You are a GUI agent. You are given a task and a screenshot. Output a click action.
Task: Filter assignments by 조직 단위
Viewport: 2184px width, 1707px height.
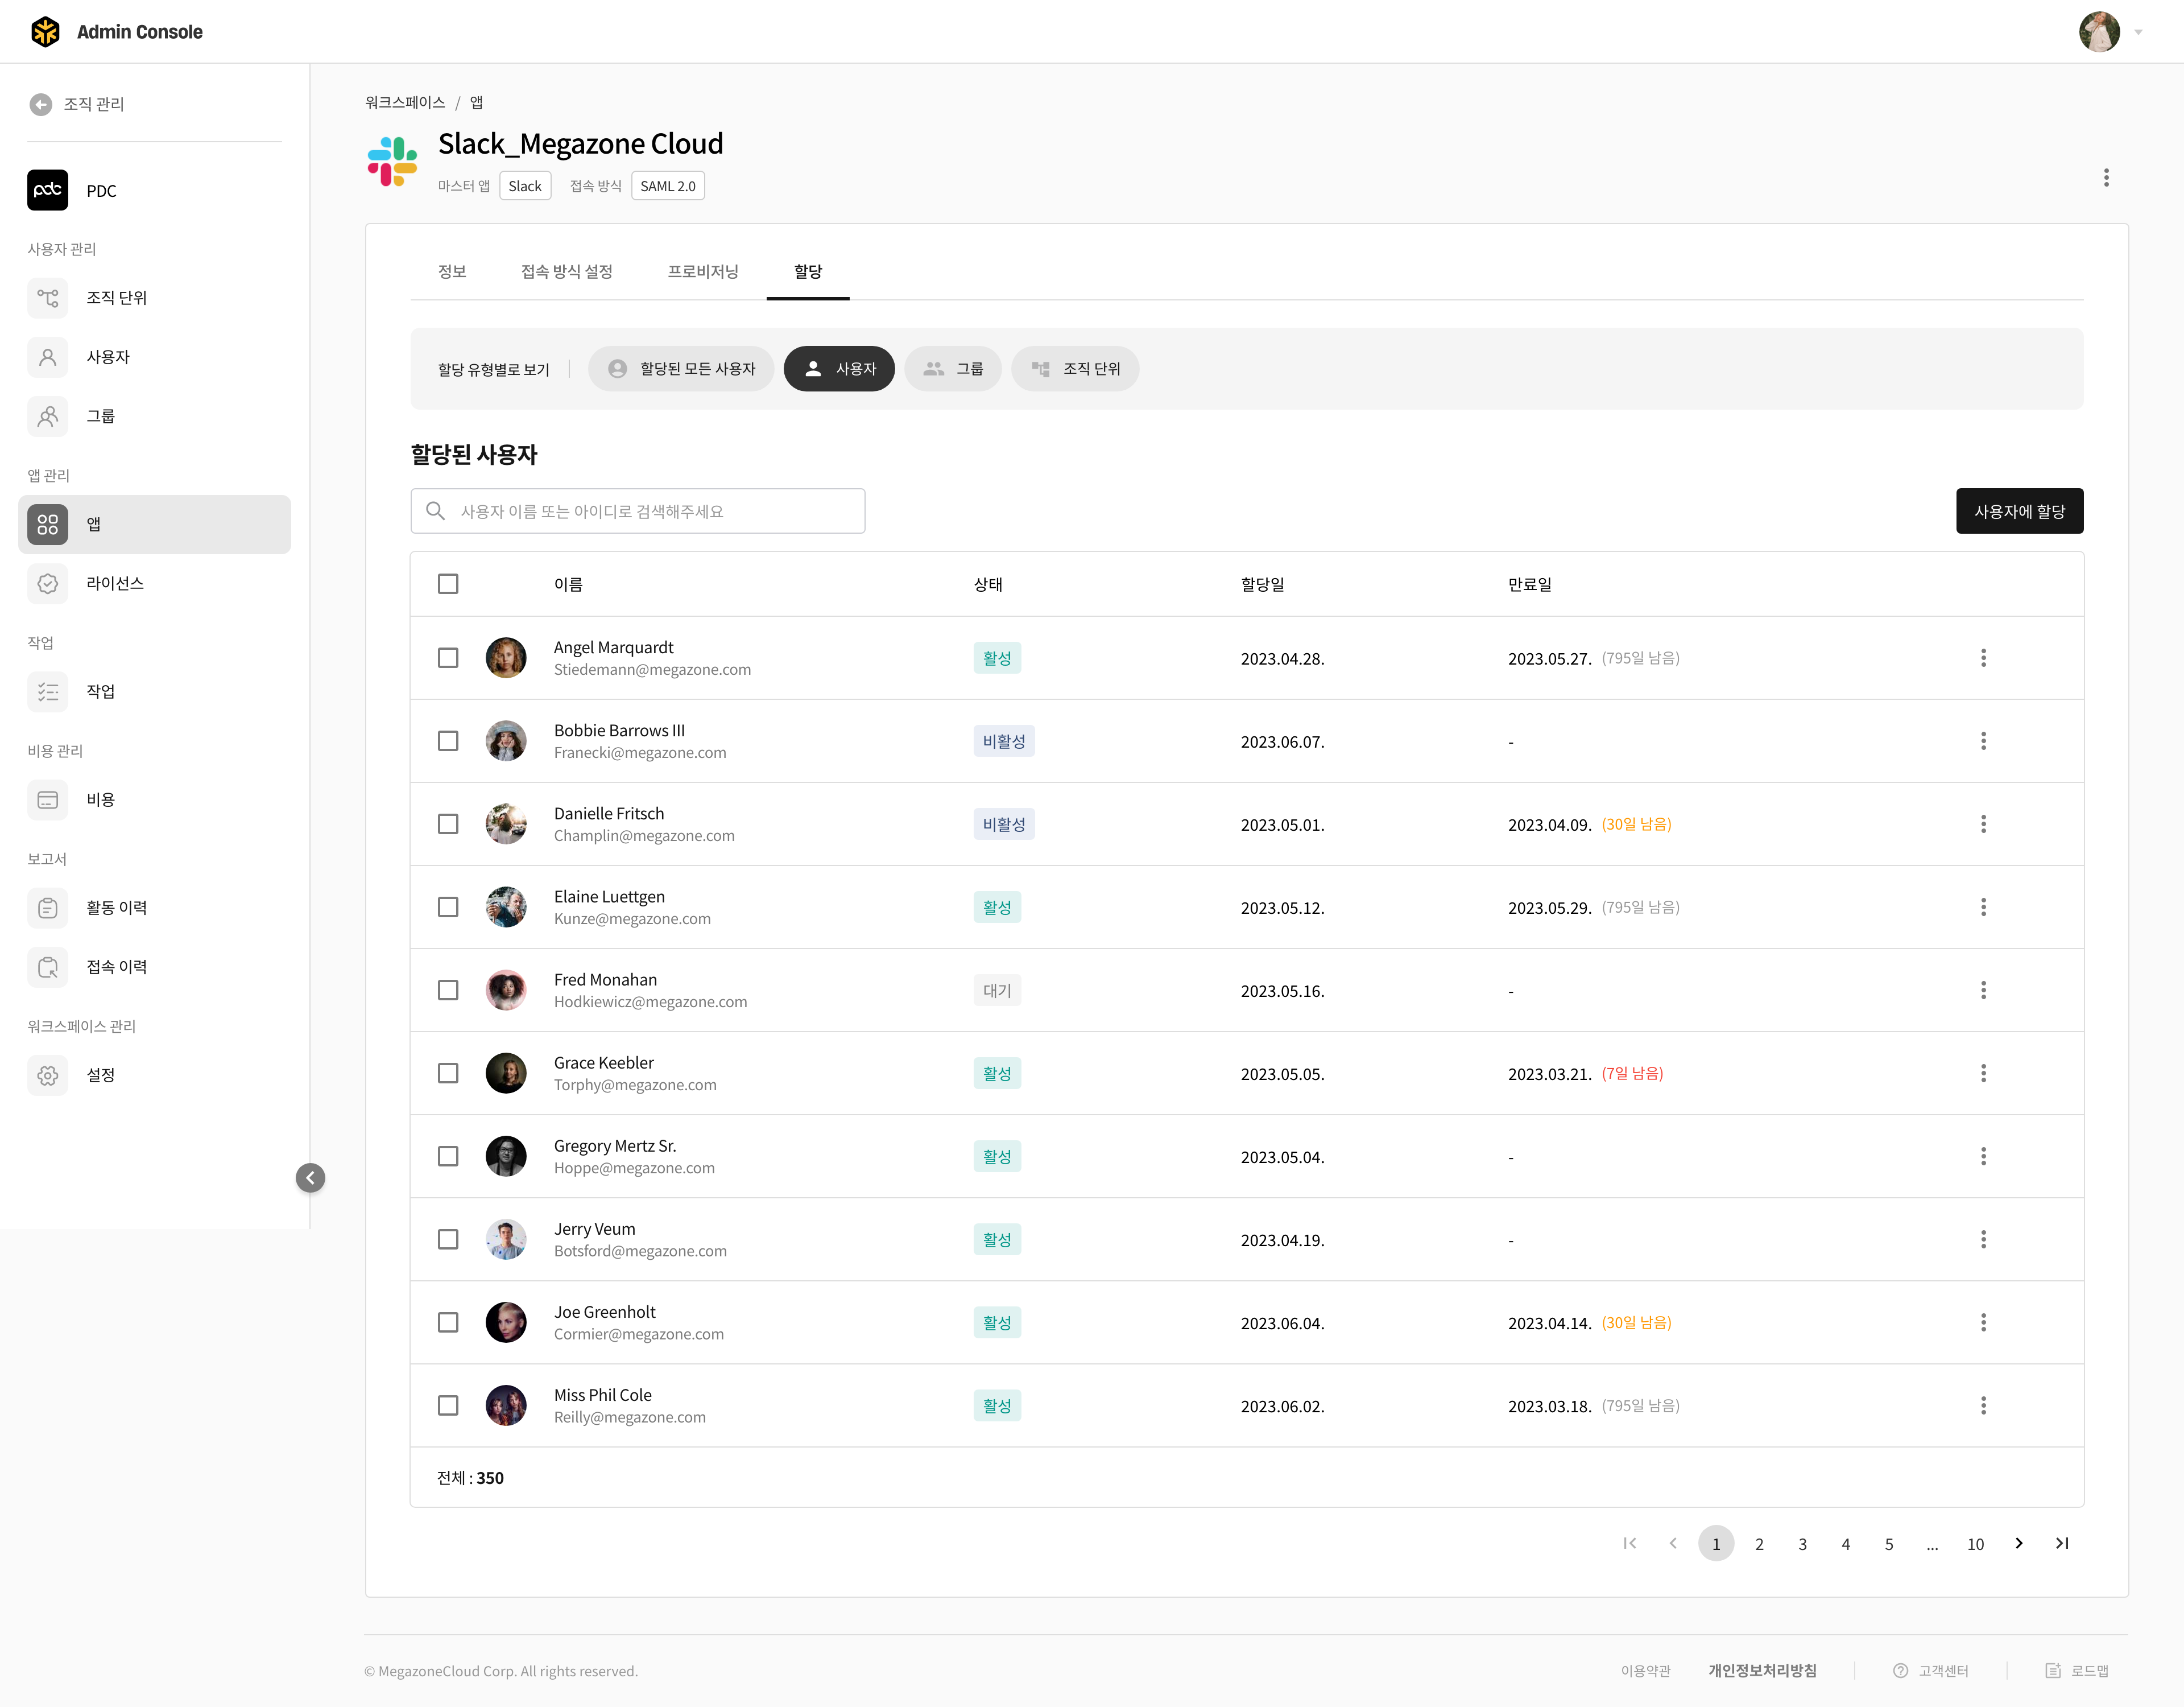click(x=1075, y=368)
